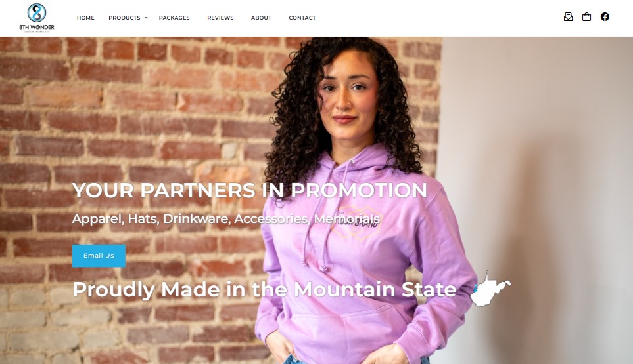The image size is (633, 364).
Task: Open the CONTACT page link
Action: coord(302,18)
